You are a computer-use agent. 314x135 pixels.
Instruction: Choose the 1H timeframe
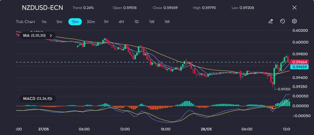(x=106, y=22)
